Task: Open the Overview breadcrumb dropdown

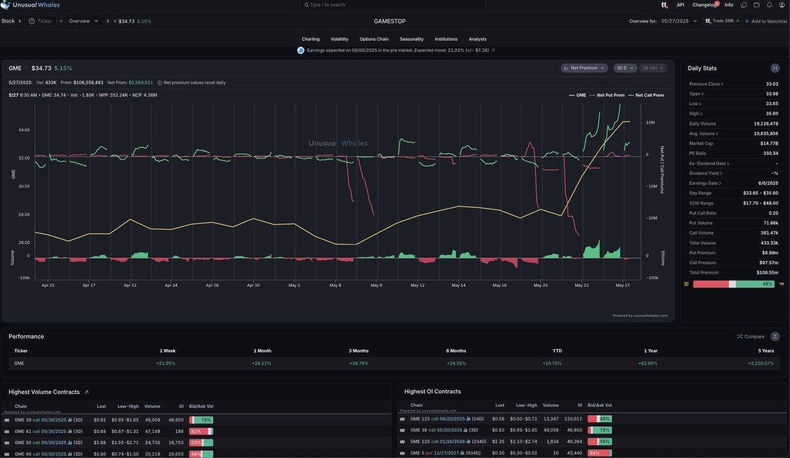Action: (x=84, y=21)
